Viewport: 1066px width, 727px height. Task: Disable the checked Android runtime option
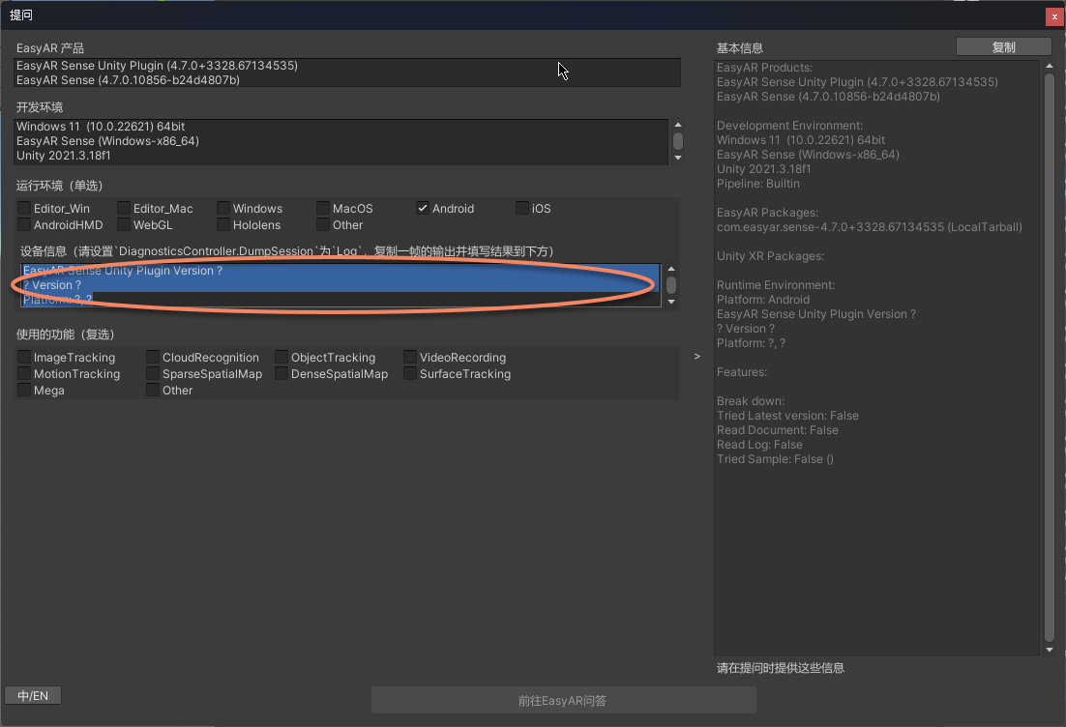point(423,208)
